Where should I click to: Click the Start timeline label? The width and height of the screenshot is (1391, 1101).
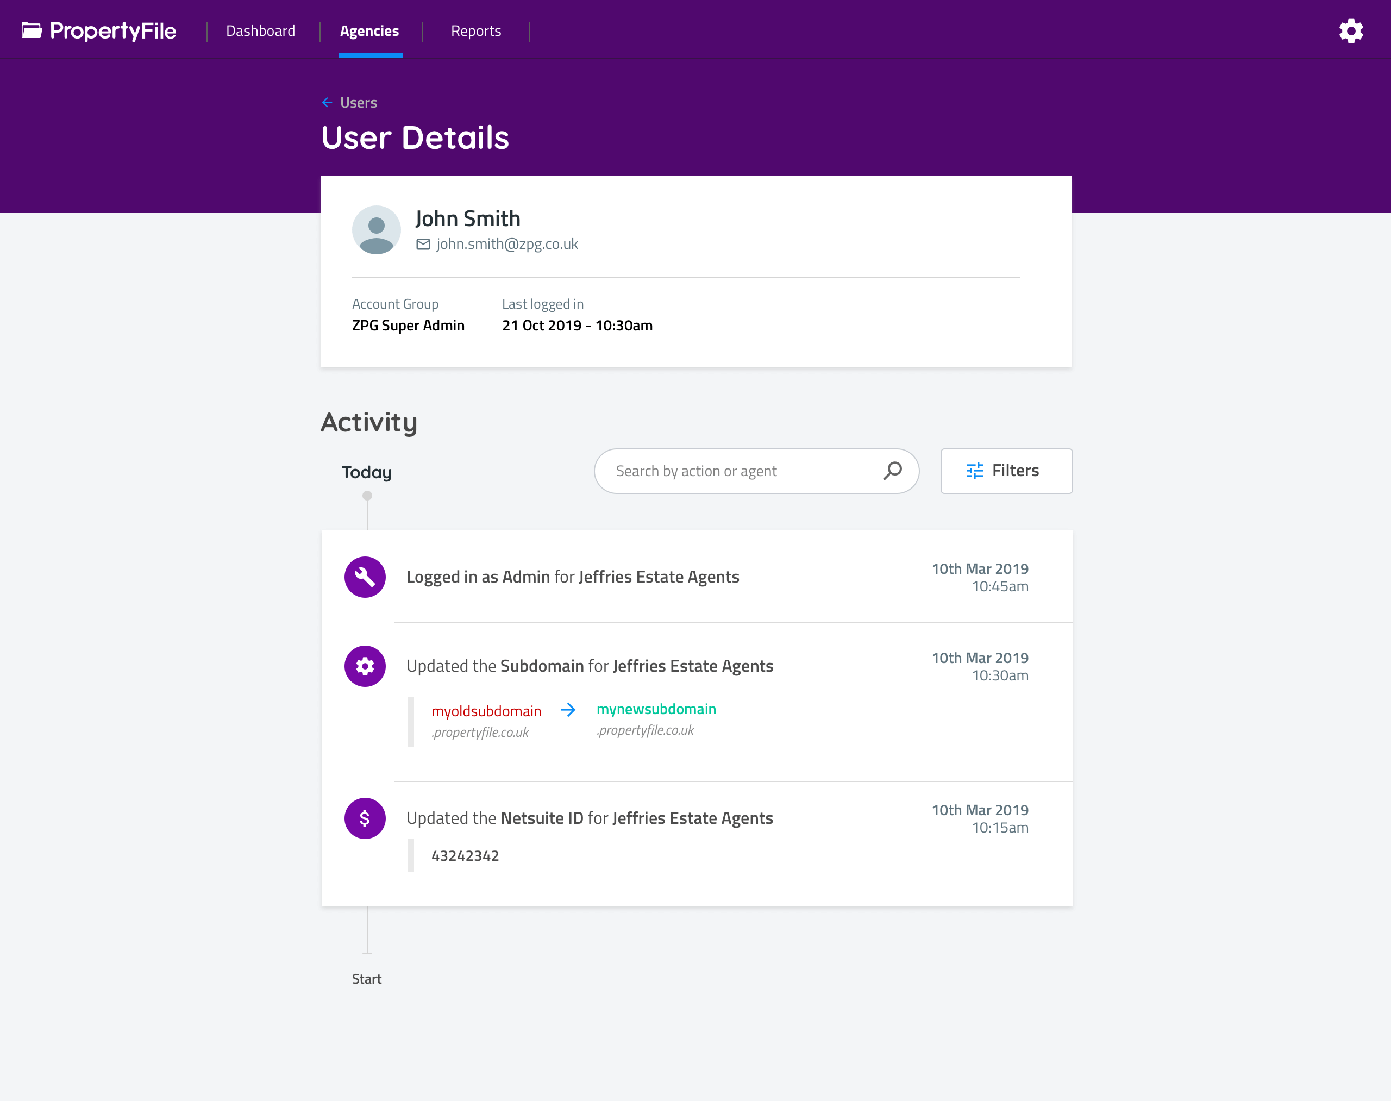367,979
